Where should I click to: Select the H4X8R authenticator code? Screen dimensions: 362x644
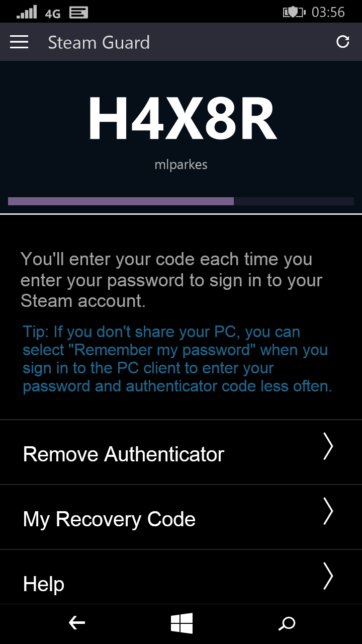(182, 119)
